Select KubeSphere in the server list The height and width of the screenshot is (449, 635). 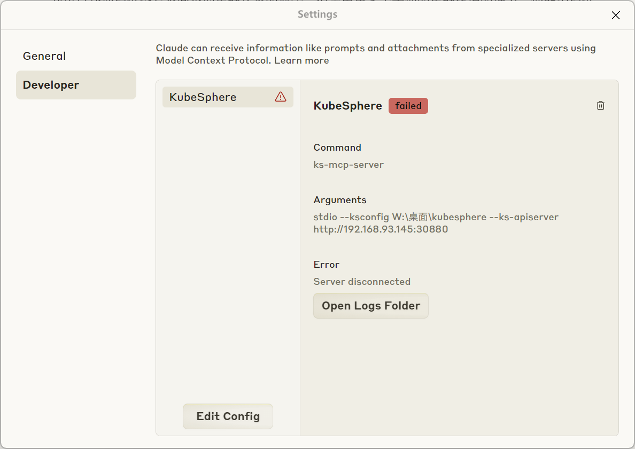228,97
